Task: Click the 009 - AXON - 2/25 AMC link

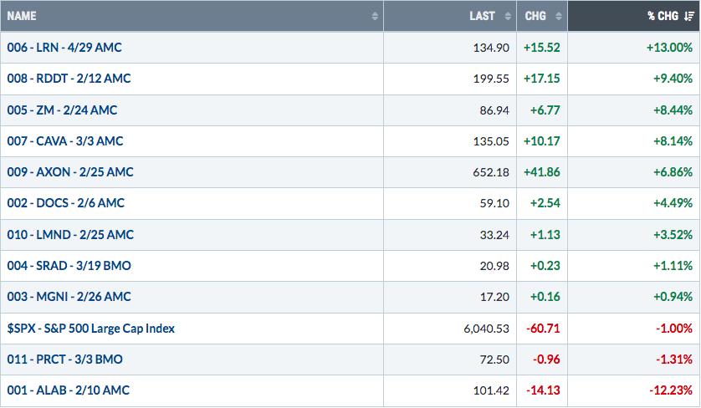Action: 70,171
